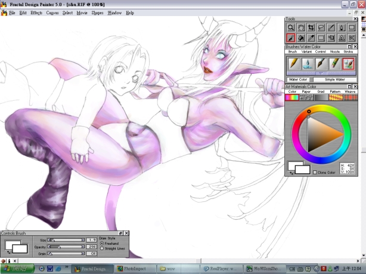Choose the Pencil brush icon
Viewport: 366px width, 274px height.
tap(294, 63)
